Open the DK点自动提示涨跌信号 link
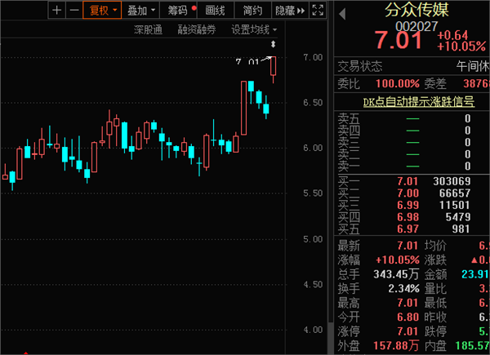 419,102
